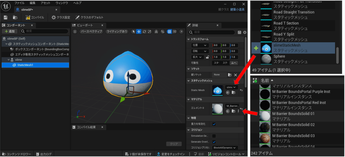Select the ビューポート panel tab
Screen dimensions: 345x157
tap(84, 25)
